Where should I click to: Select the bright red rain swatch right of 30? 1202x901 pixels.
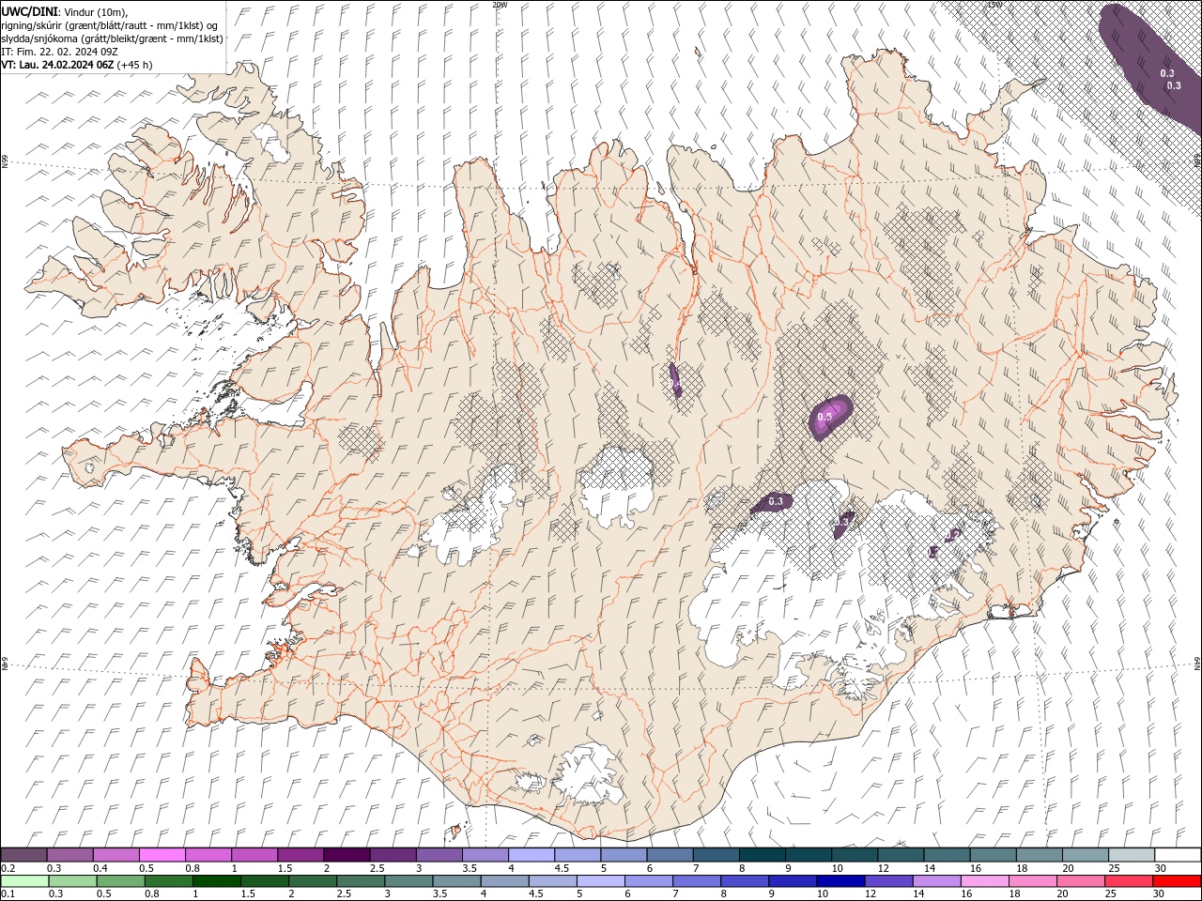tap(1176, 881)
